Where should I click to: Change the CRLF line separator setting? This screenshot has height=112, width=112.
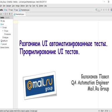(102, 111)
